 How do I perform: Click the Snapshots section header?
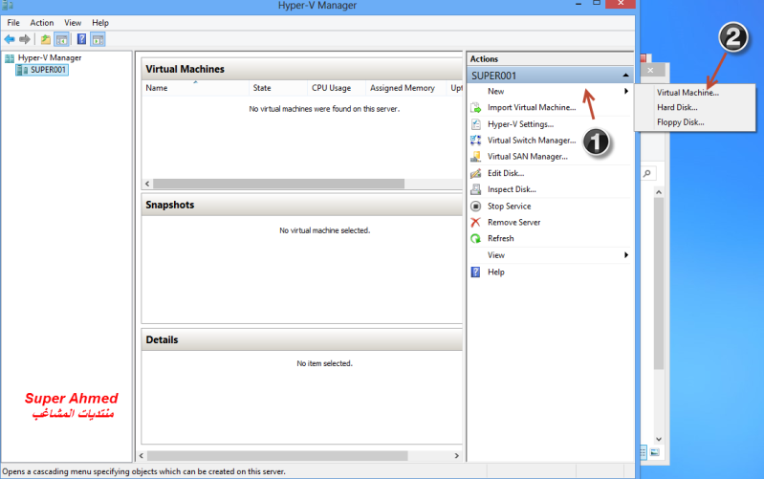tap(301, 206)
